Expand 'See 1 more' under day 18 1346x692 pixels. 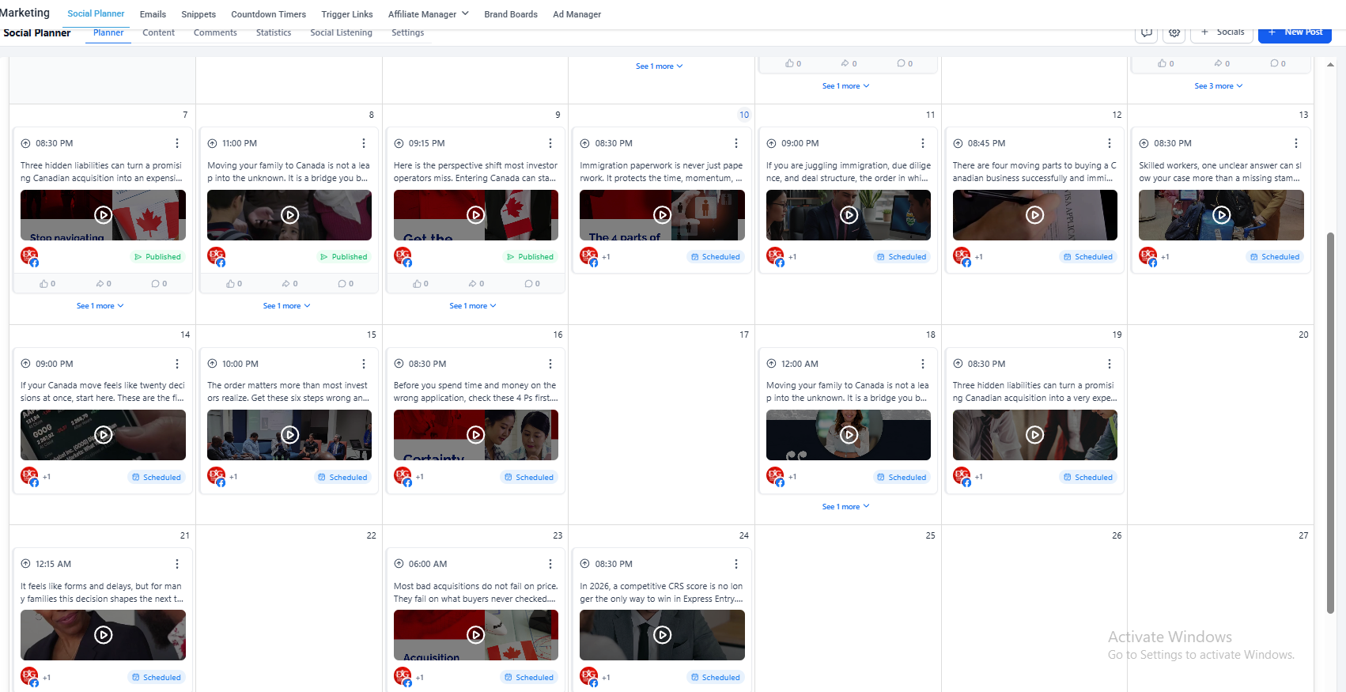tap(846, 507)
